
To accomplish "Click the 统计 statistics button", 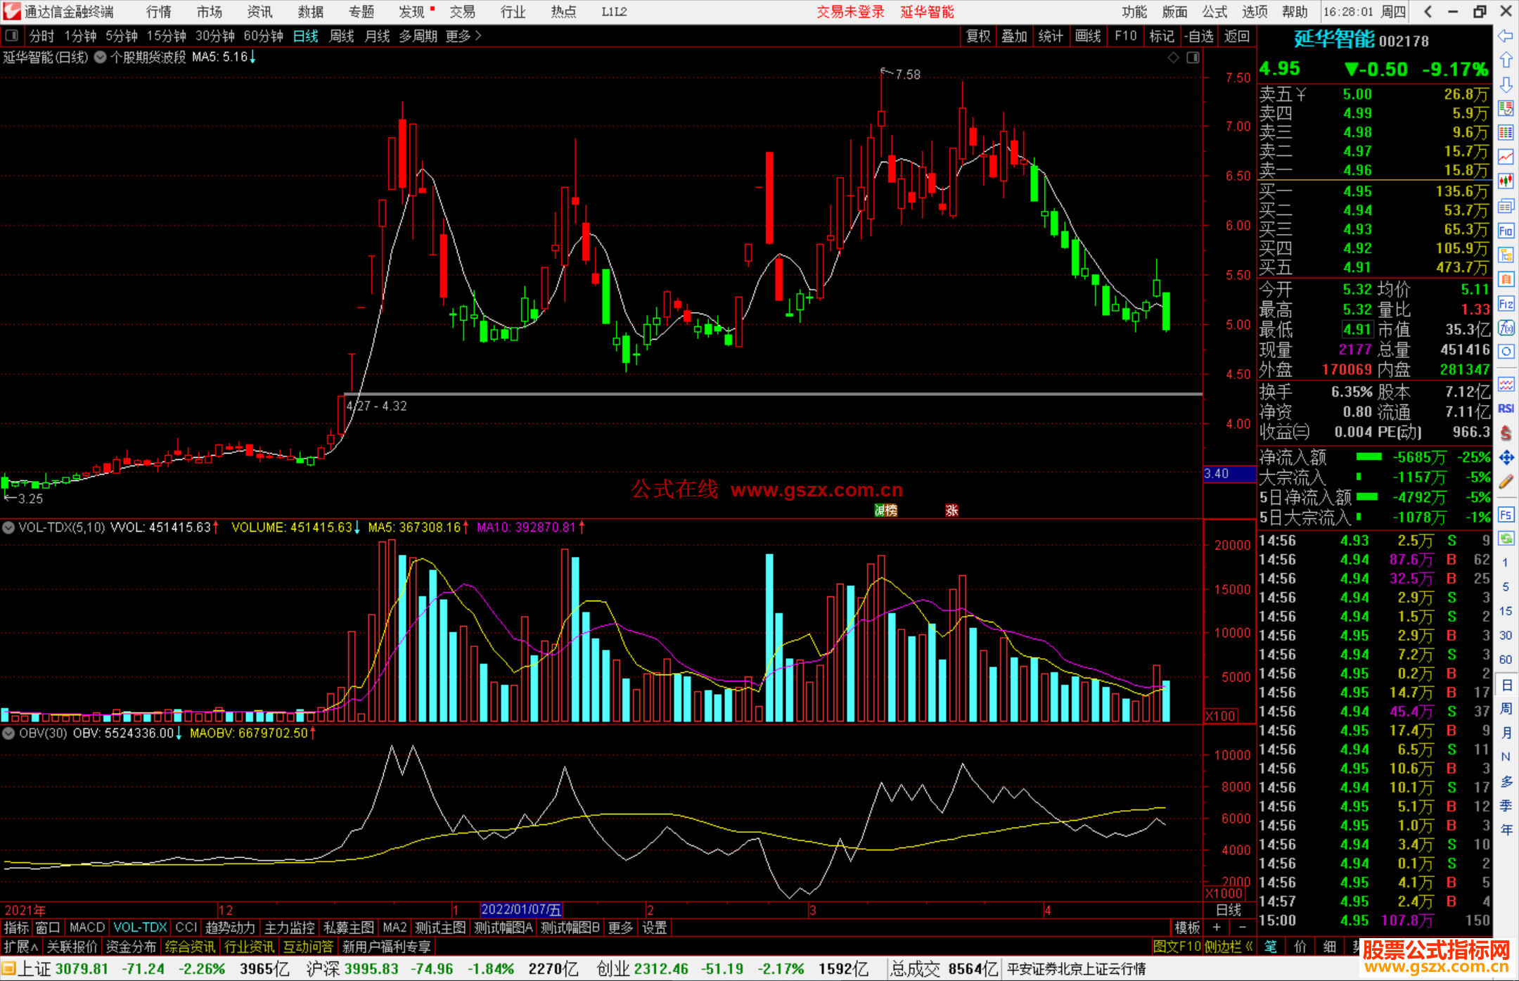I will (1051, 36).
